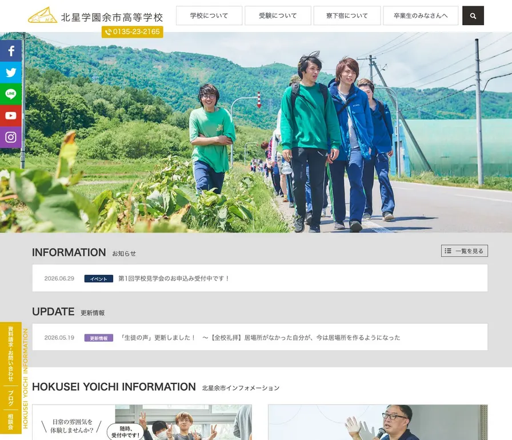The height and width of the screenshot is (440, 512).
Task: Open 資料請求・お問い合わせ side tab
Action: [x=11, y=354]
